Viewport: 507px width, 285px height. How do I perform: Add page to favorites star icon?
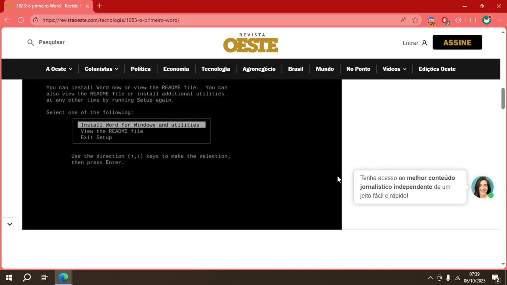(415, 20)
